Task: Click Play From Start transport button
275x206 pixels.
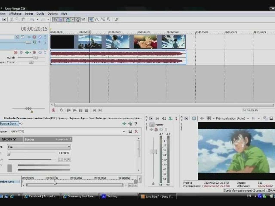Action: (69, 110)
